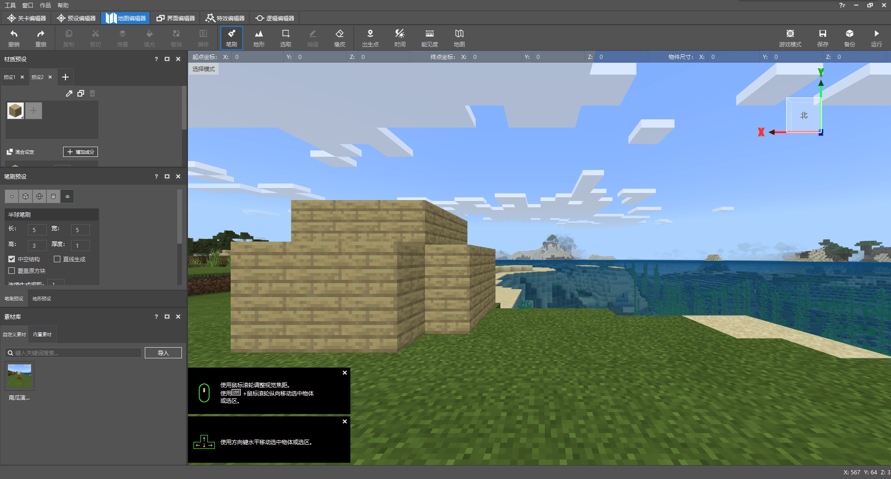Open the 帮助 menu

(63, 5)
